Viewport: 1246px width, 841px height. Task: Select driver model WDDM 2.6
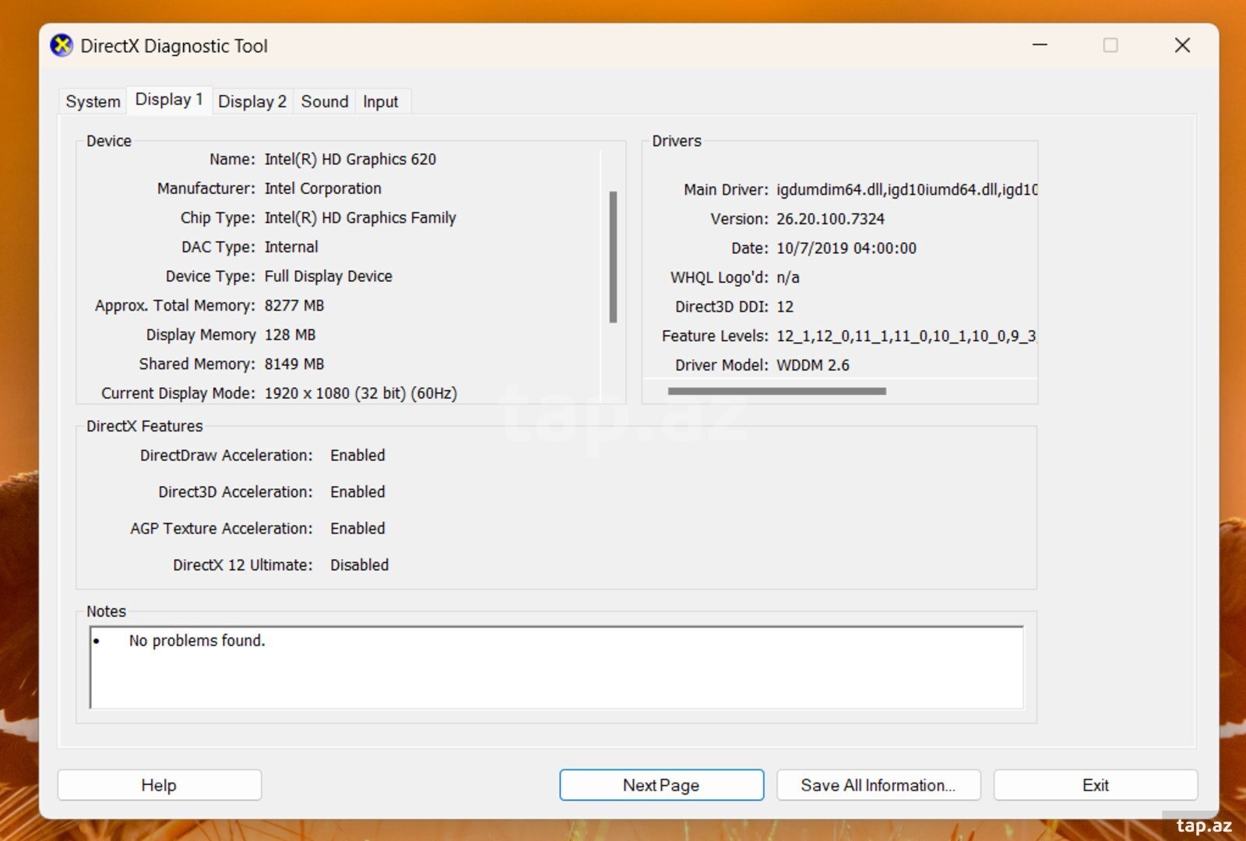pyautogui.click(x=813, y=365)
